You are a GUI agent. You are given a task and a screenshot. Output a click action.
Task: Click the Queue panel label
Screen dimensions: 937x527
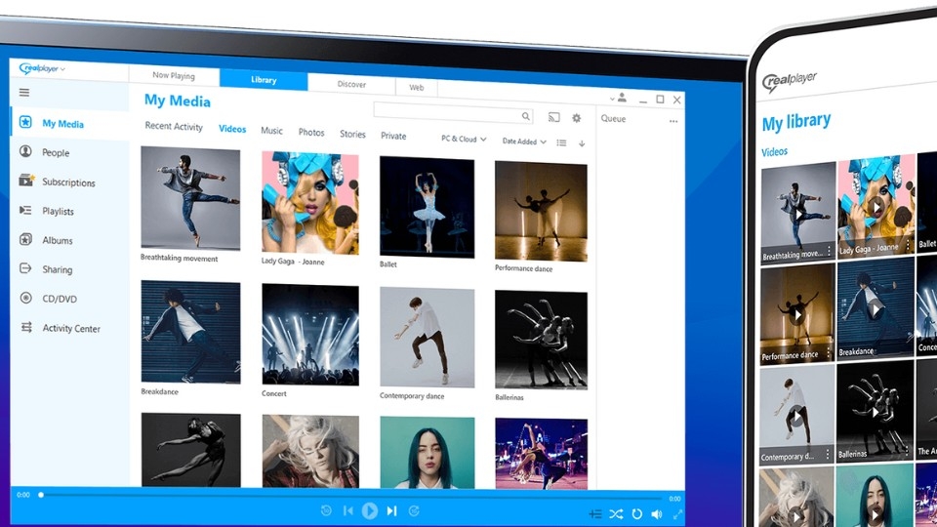click(613, 118)
